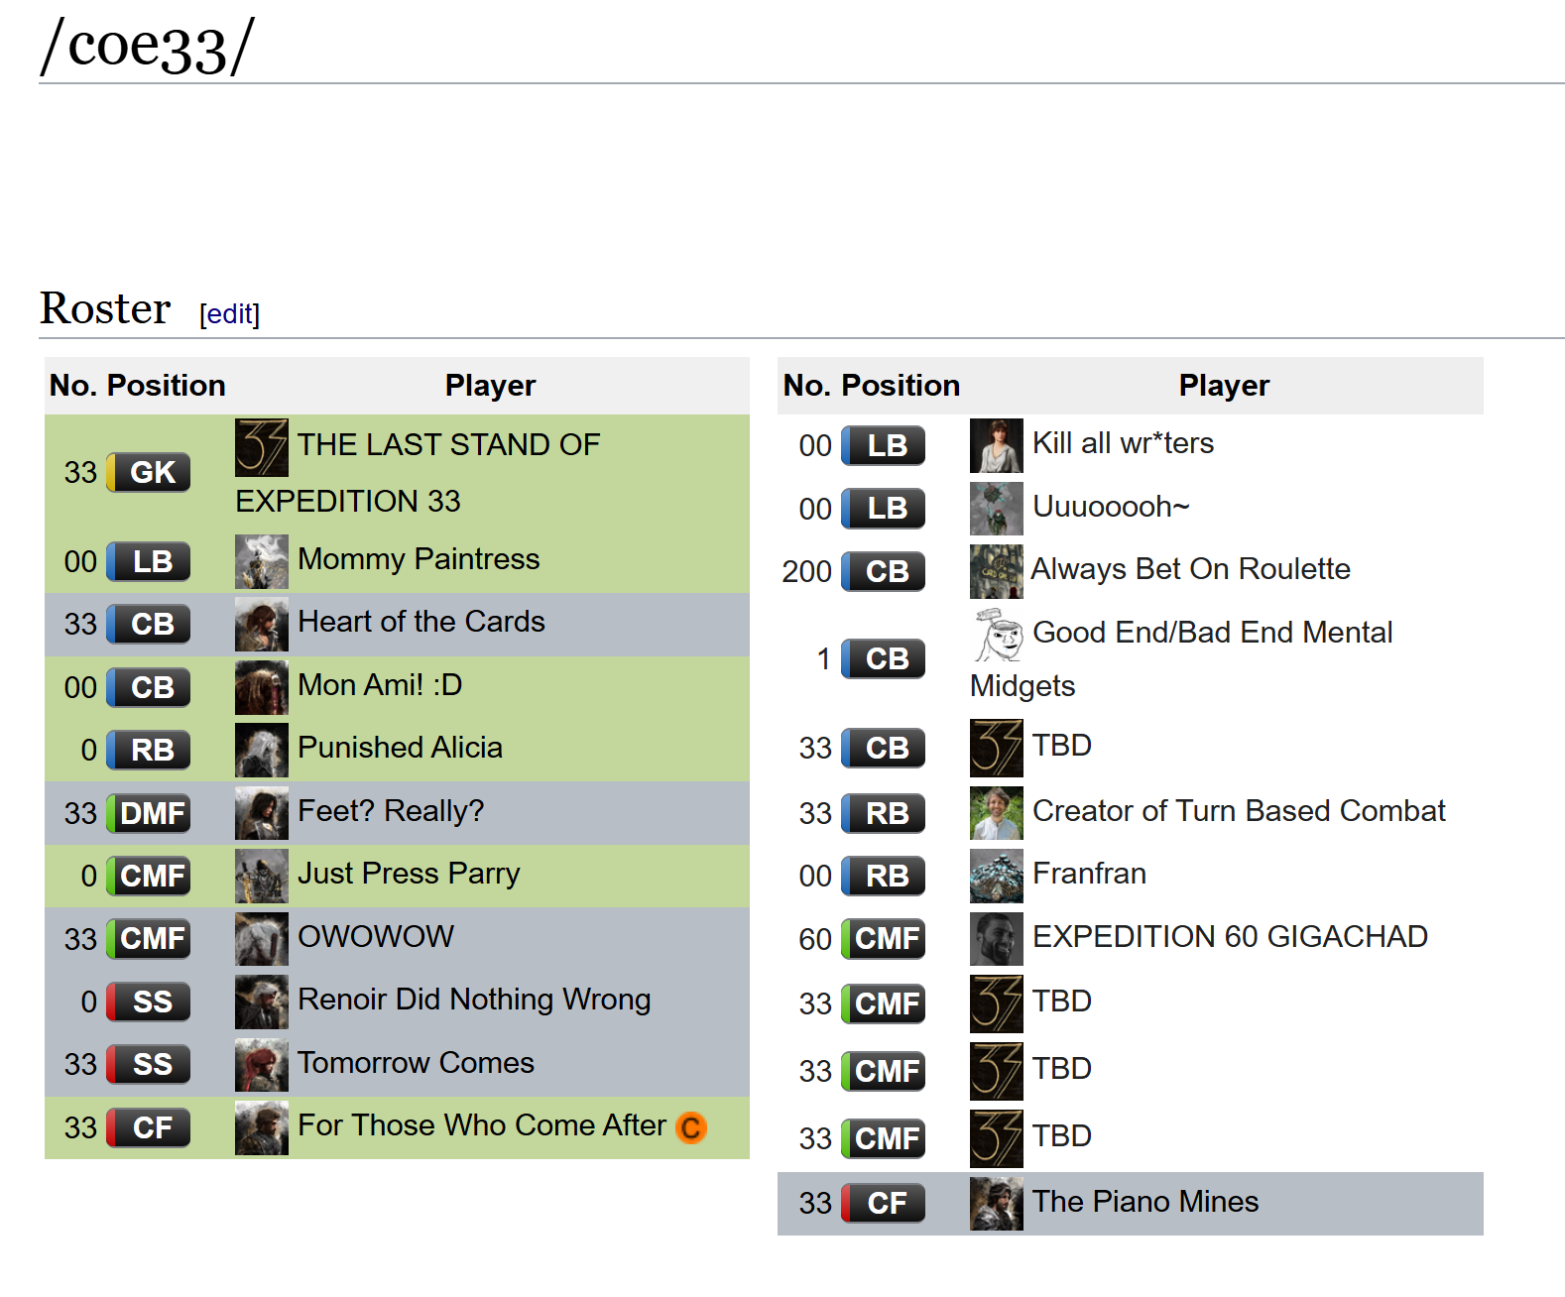This screenshot has width=1565, height=1297.
Task: Click the LB badge for Kill all wr*ters
Action: click(884, 445)
